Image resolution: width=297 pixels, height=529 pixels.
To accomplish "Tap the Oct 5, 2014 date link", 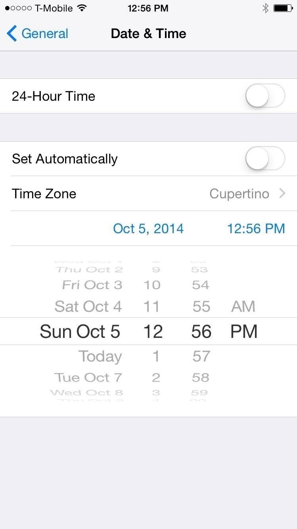I will tap(148, 228).
